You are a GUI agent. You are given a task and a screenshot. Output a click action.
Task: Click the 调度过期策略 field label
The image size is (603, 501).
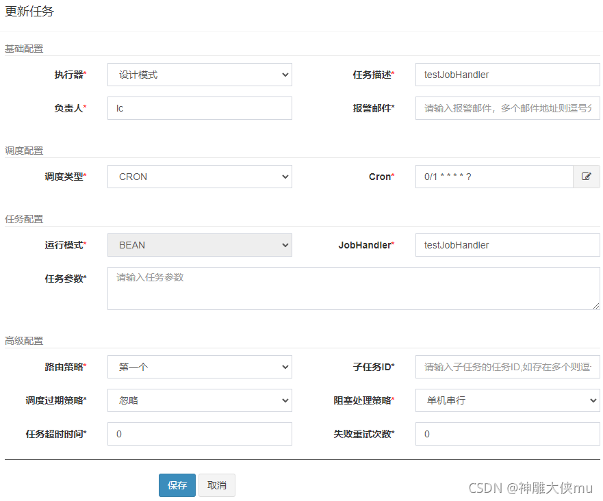[56, 400]
